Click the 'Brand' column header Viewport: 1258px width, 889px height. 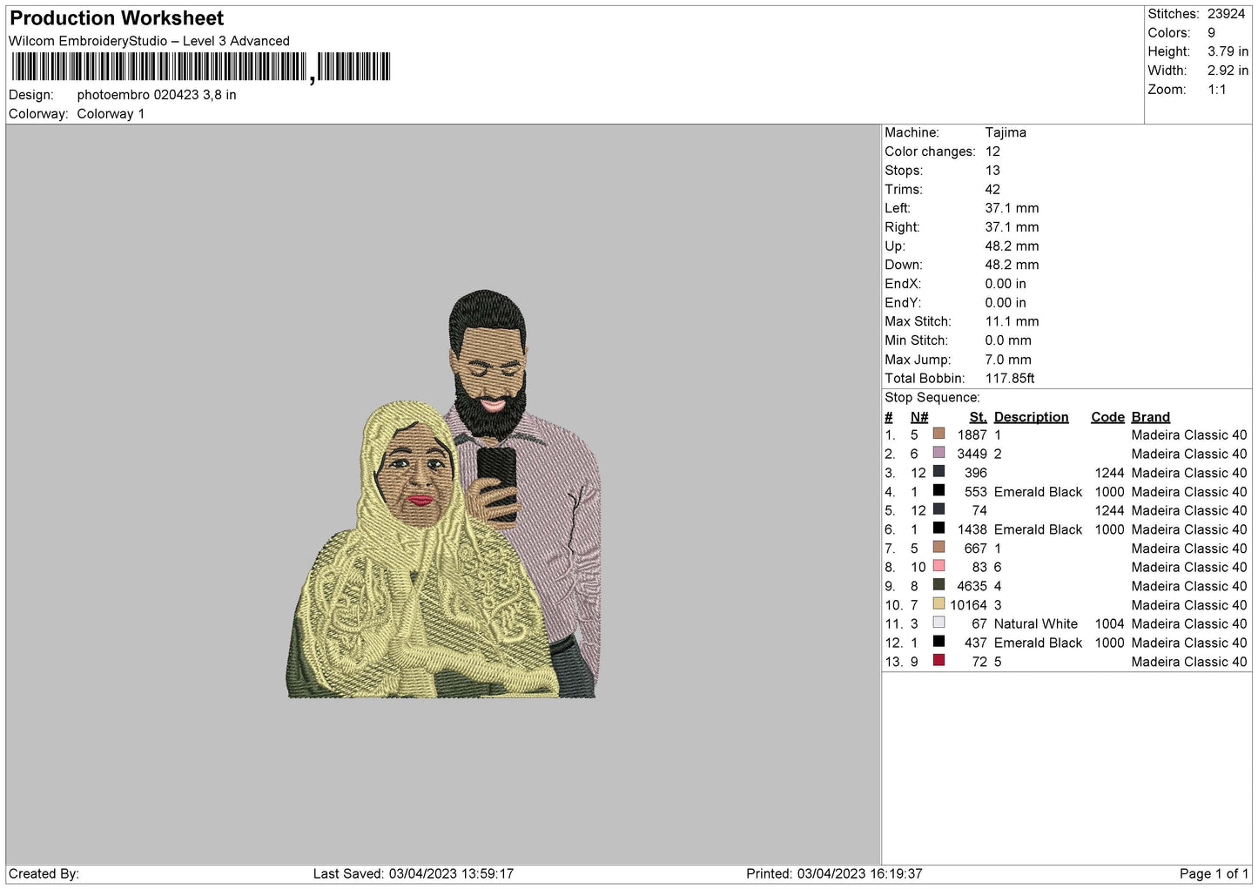click(x=1150, y=417)
